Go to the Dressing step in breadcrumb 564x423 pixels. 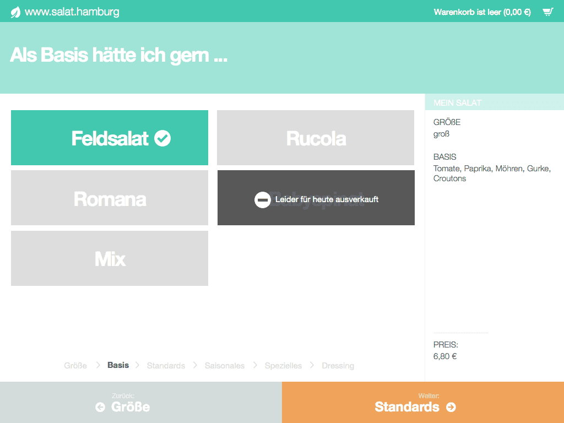tap(338, 365)
